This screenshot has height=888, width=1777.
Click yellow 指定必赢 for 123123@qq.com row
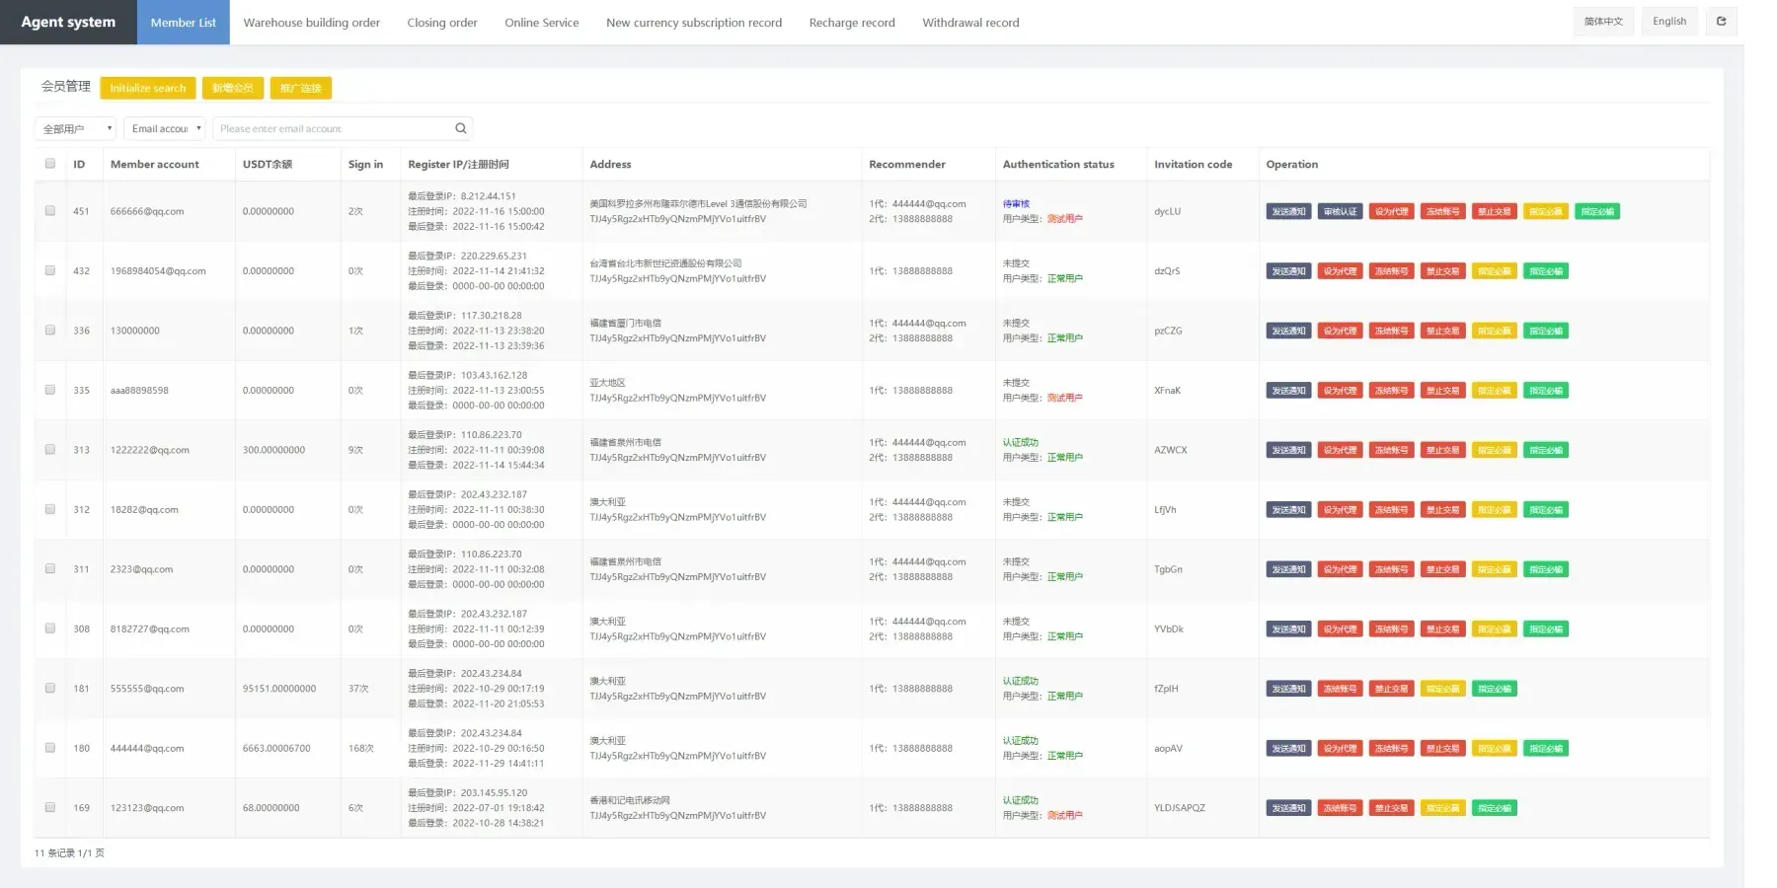(1442, 808)
